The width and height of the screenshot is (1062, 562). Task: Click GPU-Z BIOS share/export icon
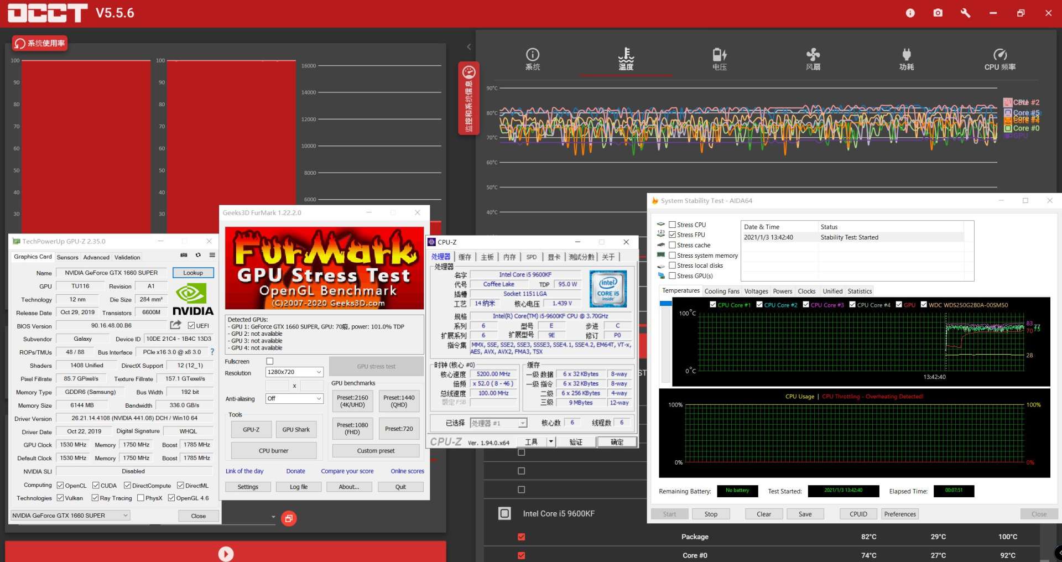[175, 325]
